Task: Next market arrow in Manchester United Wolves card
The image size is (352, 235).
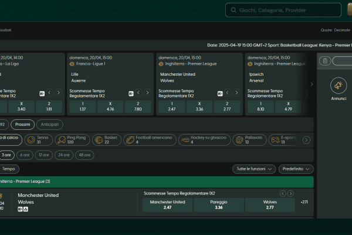Action: [236, 93]
